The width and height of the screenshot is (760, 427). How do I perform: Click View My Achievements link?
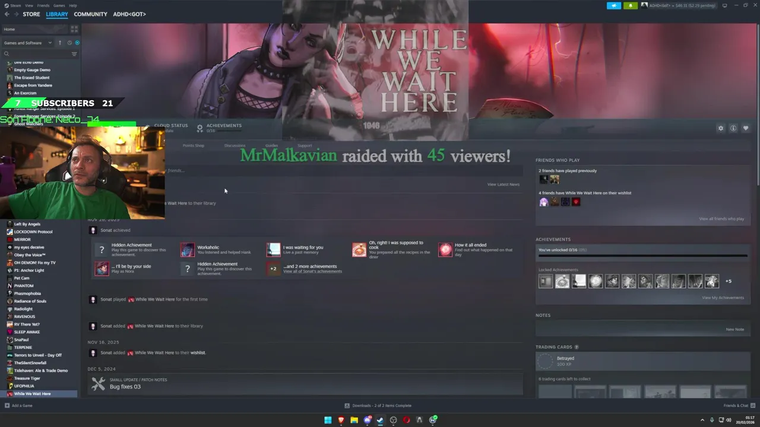pos(723,298)
